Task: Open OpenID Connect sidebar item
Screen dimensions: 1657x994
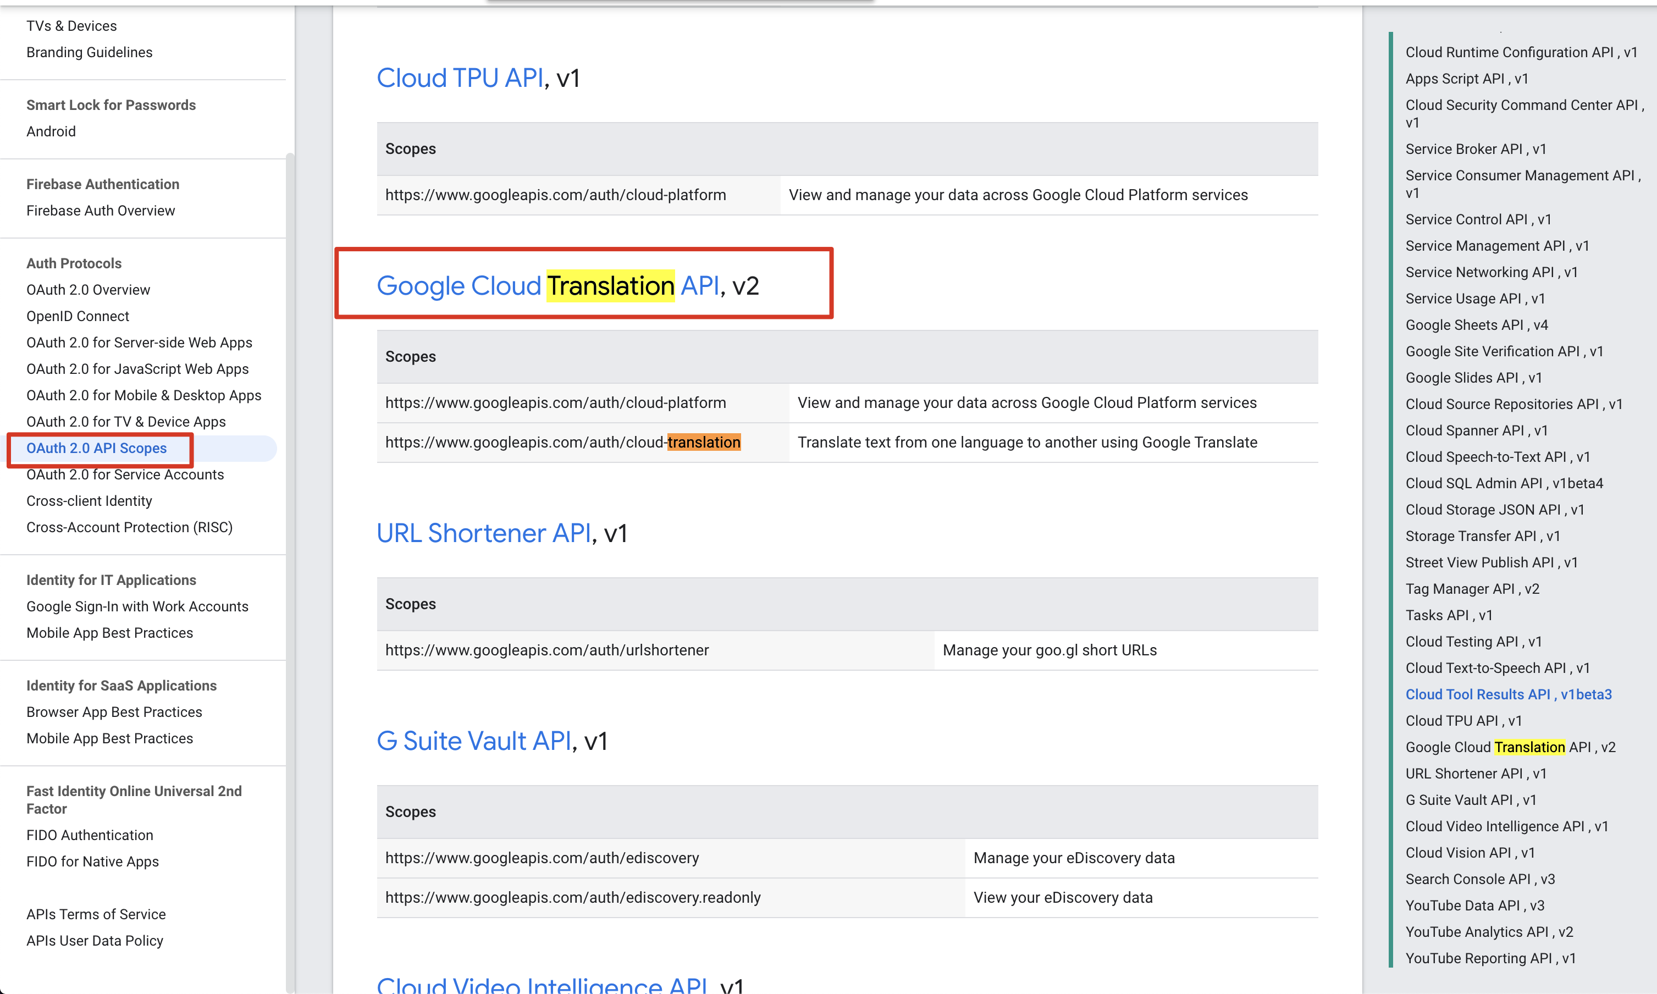Action: coord(78,316)
